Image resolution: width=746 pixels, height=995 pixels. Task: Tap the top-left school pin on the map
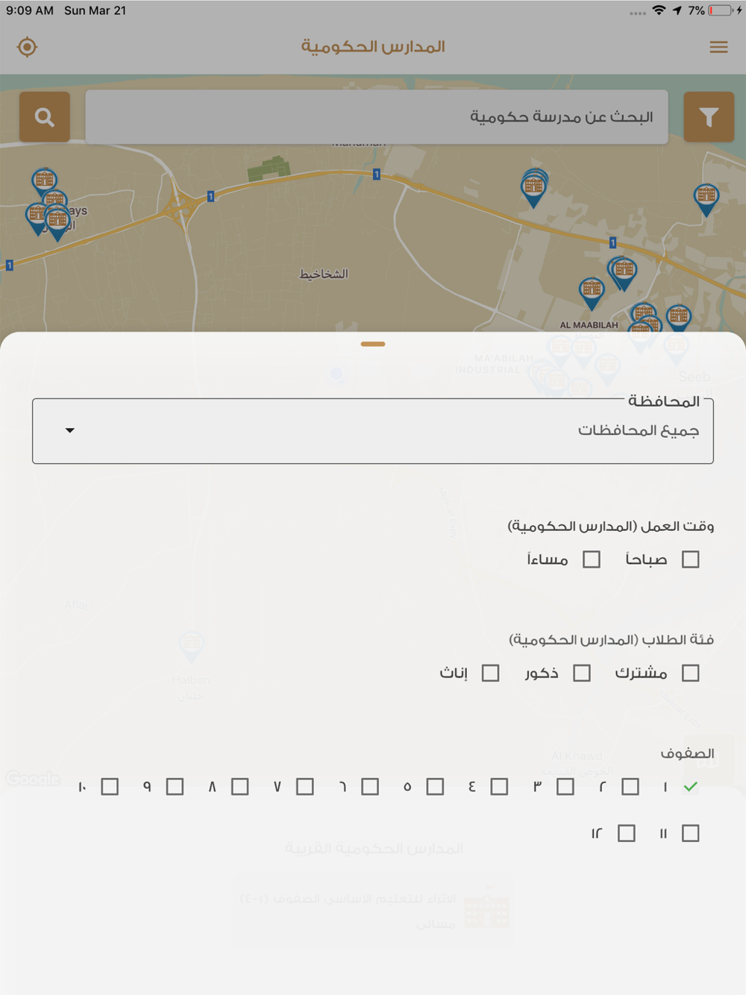pos(45,182)
